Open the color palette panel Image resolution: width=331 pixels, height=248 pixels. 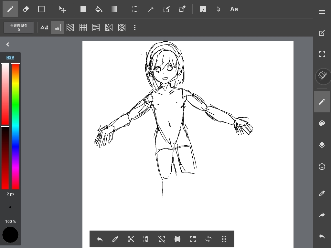pos(322,123)
